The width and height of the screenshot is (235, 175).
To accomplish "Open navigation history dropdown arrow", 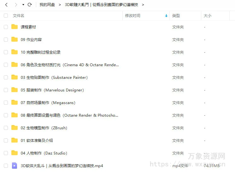I will [x=23, y=5].
